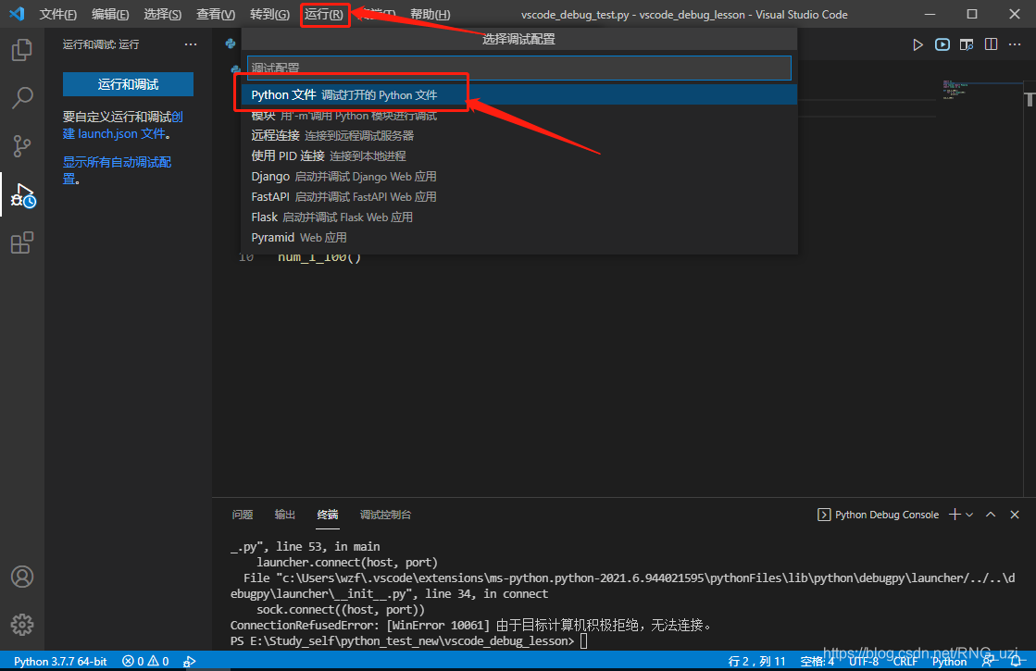
Task: Click the preview-with-magnifier editor toolbar icon
Action: 967,44
